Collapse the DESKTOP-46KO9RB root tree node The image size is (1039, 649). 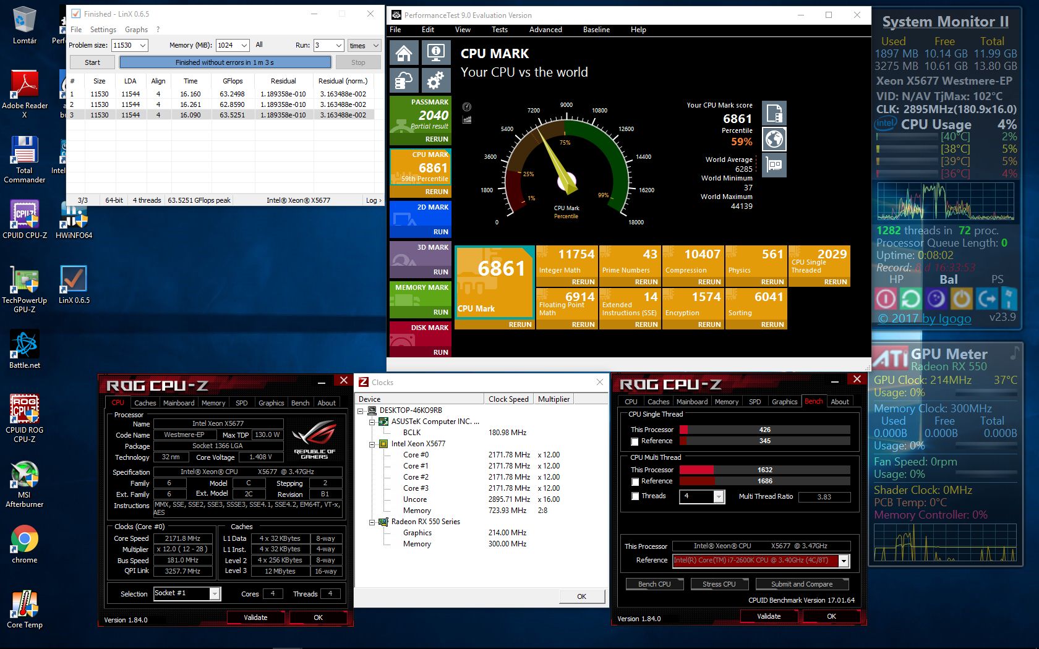click(361, 411)
